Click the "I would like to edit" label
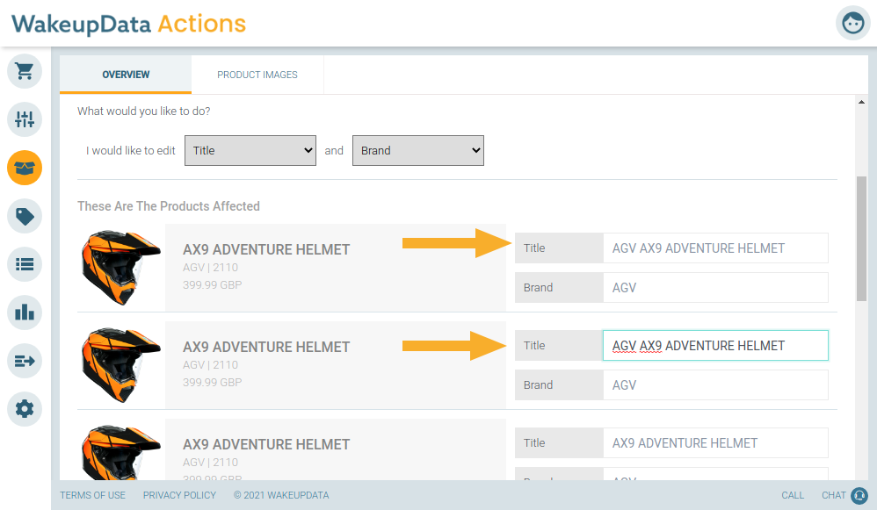877x510 pixels. click(130, 151)
